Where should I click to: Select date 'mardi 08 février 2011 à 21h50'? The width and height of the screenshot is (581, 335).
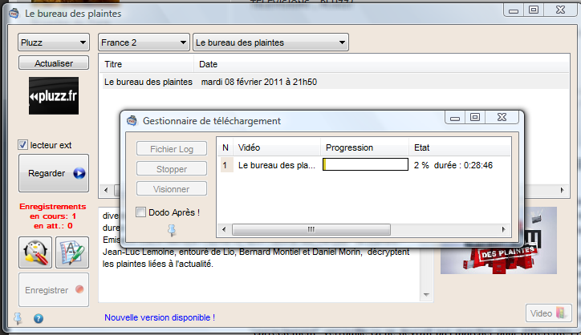click(x=258, y=82)
